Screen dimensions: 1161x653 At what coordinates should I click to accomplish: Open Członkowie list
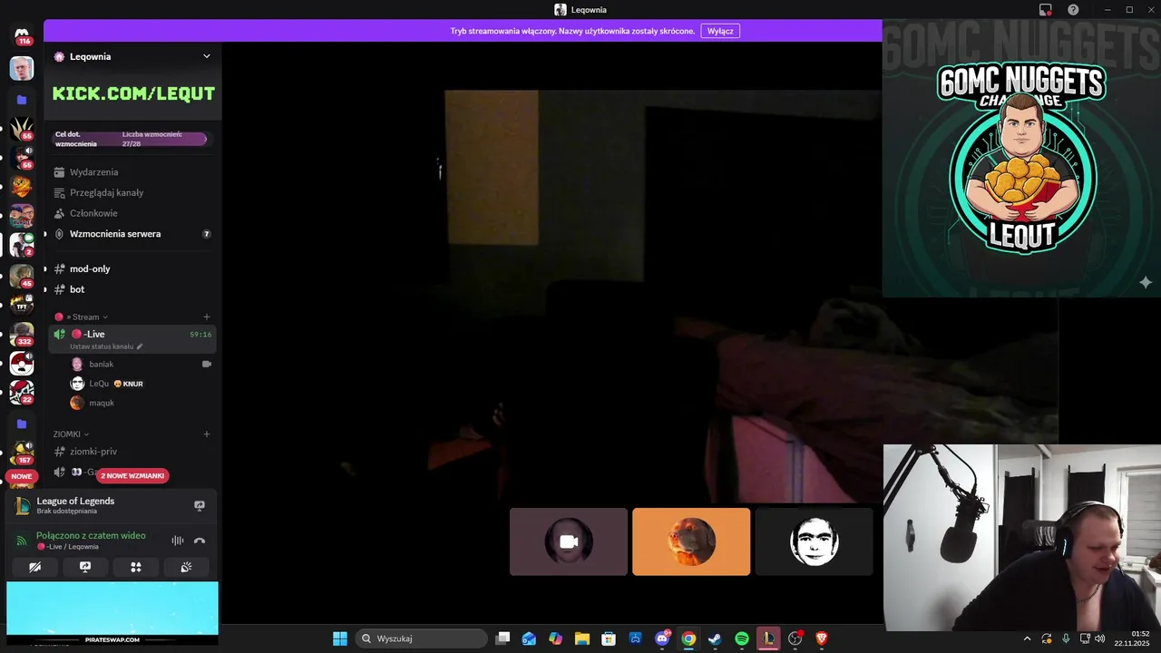tap(132, 213)
